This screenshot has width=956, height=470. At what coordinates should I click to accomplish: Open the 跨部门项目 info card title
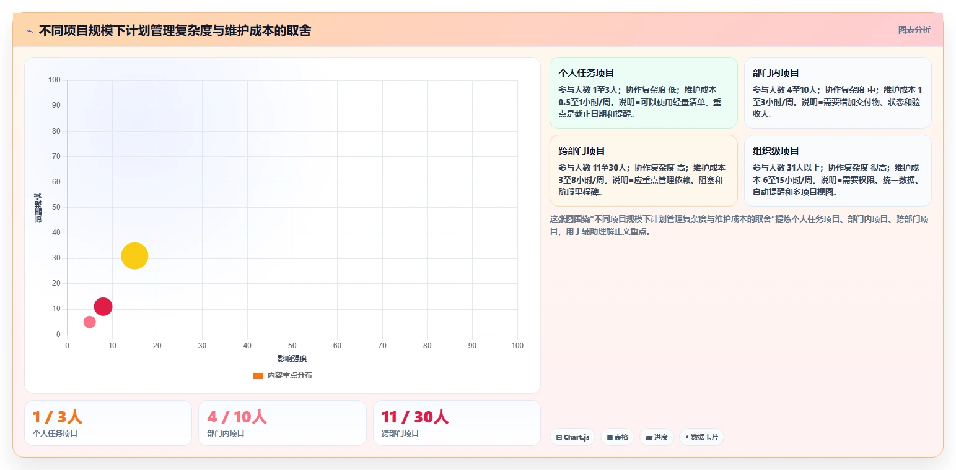click(582, 151)
